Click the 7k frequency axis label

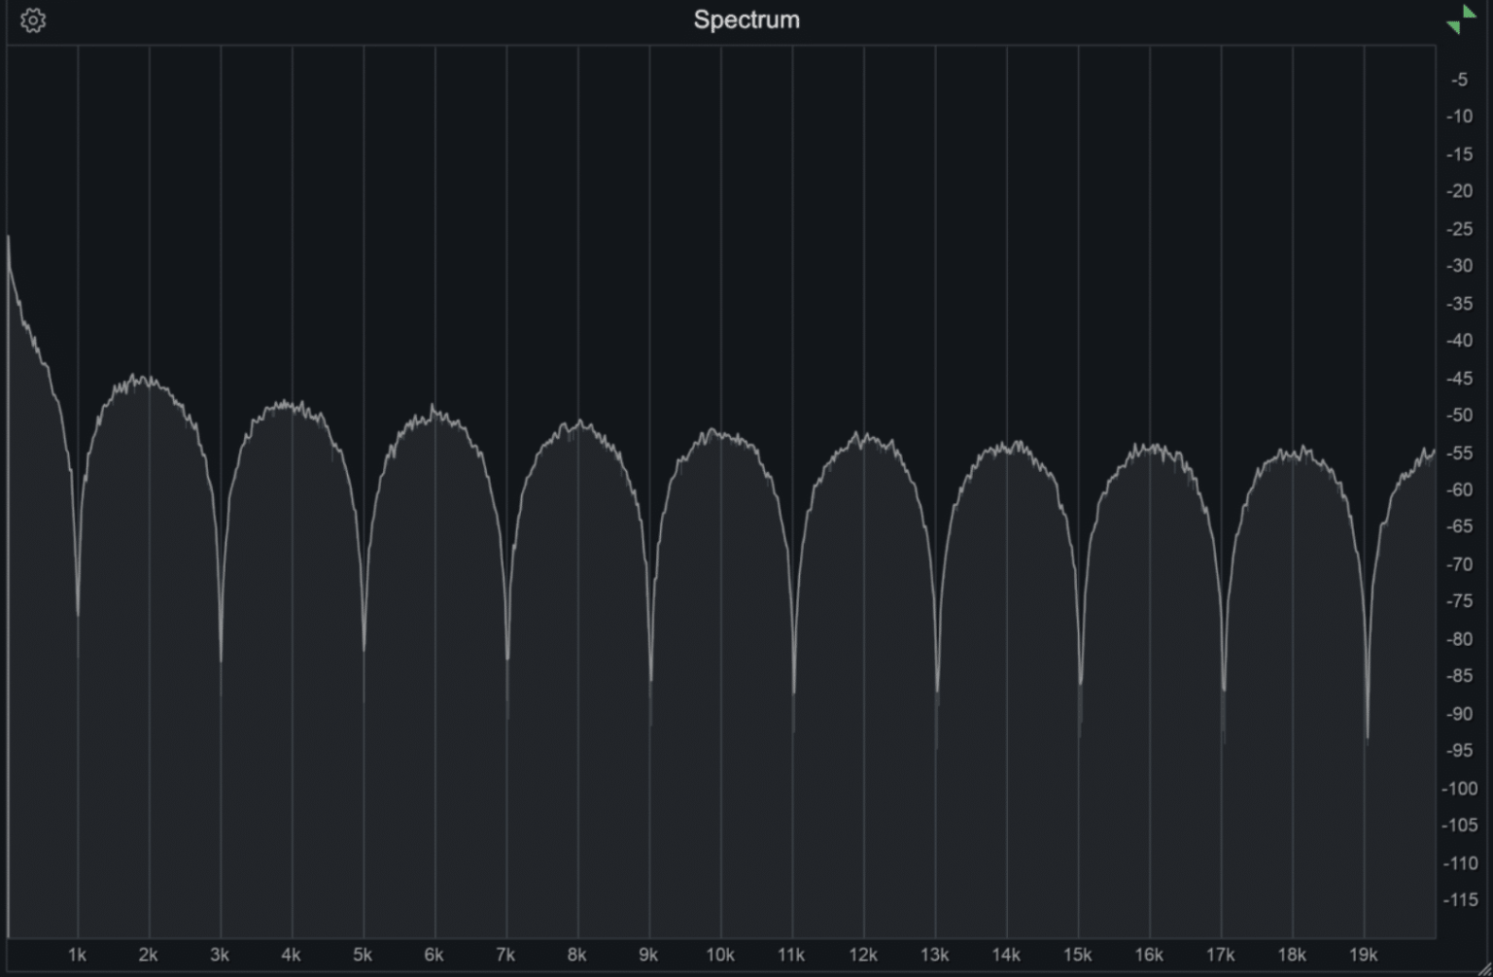(505, 955)
